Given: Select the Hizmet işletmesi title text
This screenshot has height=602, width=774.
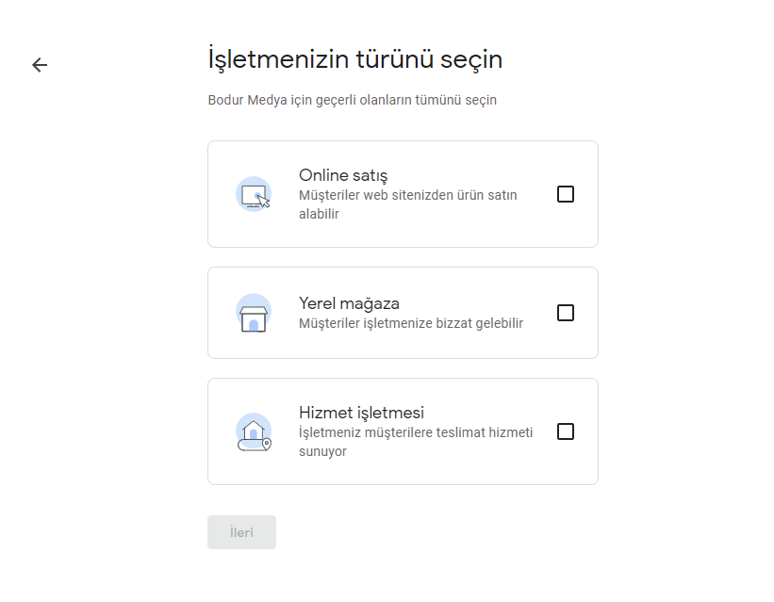Looking at the screenshot, I should (x=361, y=412).
